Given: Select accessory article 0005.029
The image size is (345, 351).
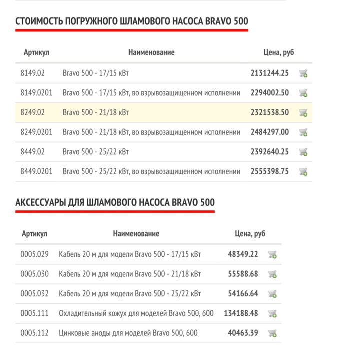Looking at the screenshot, I should coord(34,254).
